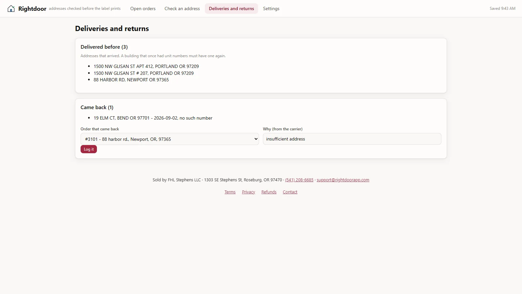The image size is (522, 294).
Task: Open the Contact footer link
Action: pyautogui.click(x=290, y=192)
